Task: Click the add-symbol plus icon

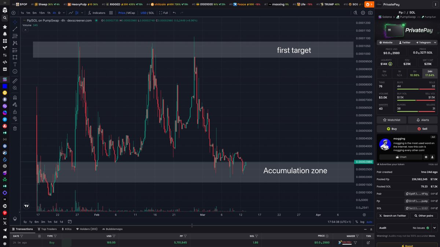Action: (x=14, y=12)
